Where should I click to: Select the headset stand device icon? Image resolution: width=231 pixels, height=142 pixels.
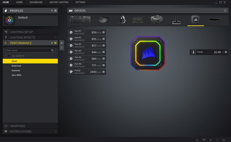(176, 20)
